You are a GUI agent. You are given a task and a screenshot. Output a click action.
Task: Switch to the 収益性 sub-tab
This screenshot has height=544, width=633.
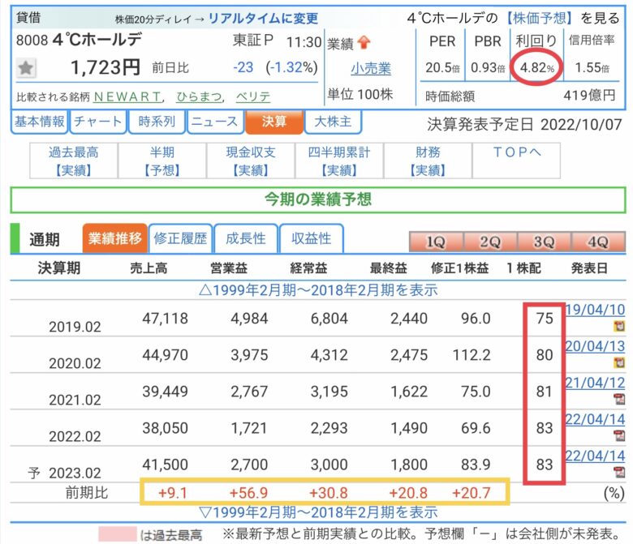pos(312,238)
